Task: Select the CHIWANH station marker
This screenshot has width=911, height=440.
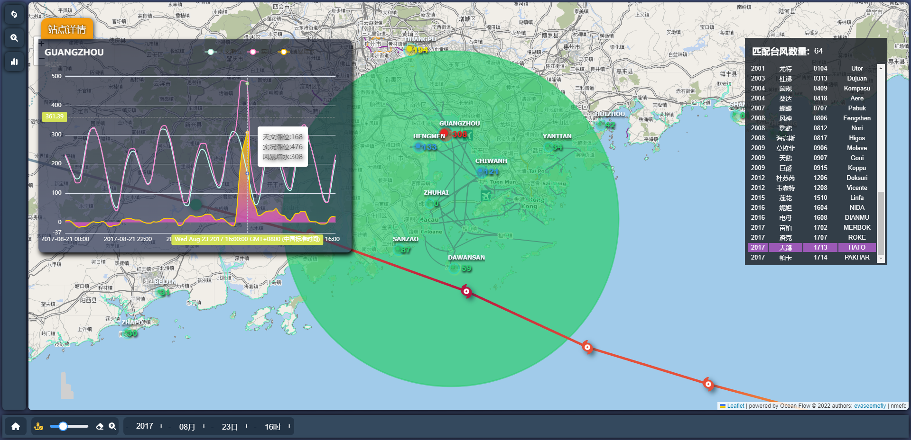Action: click(x=480, y=171)
